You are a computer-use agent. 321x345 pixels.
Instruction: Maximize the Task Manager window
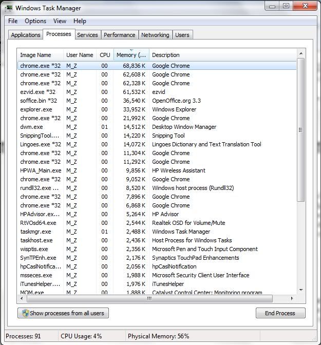[x=286, y=6]
